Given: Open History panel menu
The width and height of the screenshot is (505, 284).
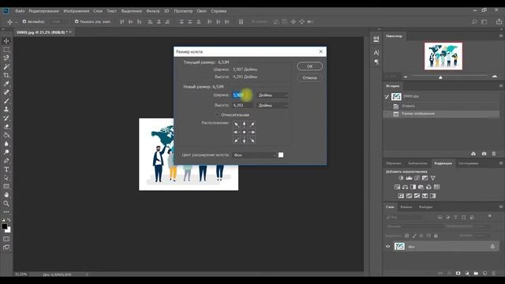Looking at the screenshot, I should (501, 86).
